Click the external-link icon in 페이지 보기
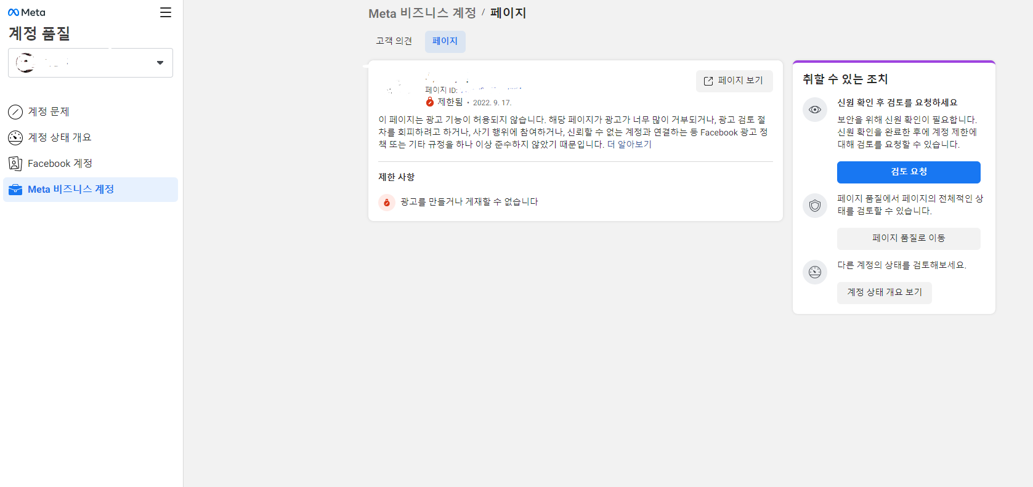Viewport: 1033px width, 487px height. coord(708,81)
